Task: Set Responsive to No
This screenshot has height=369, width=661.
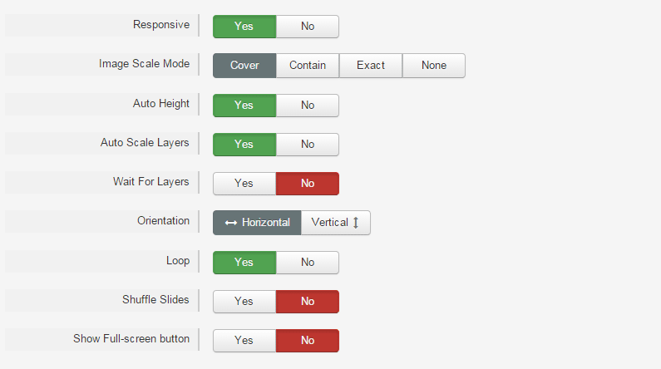Action: click(x=308, y=27)
